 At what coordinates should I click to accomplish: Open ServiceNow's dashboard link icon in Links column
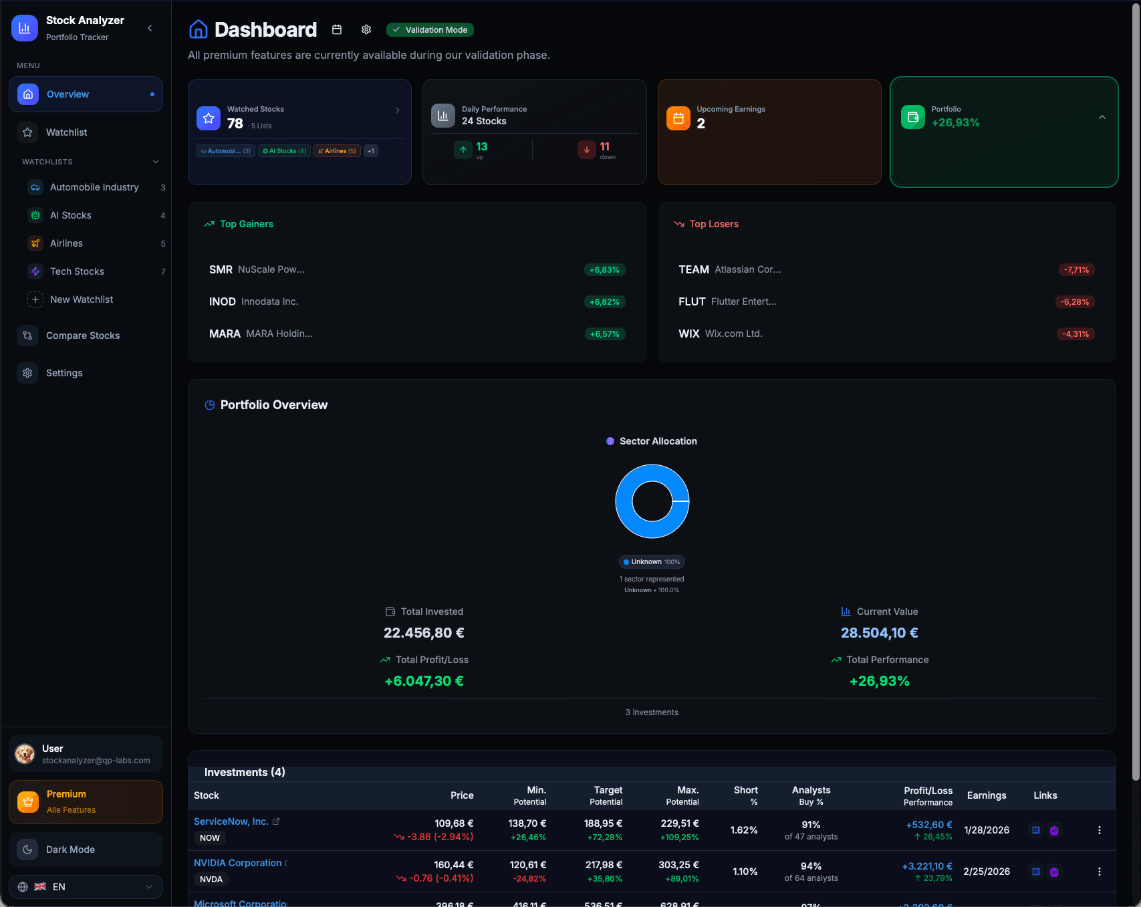(1036, 829)
